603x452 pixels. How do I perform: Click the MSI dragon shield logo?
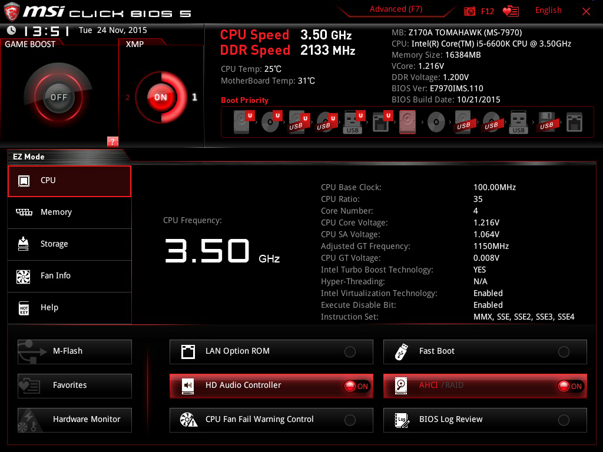(x=12, y=12)
